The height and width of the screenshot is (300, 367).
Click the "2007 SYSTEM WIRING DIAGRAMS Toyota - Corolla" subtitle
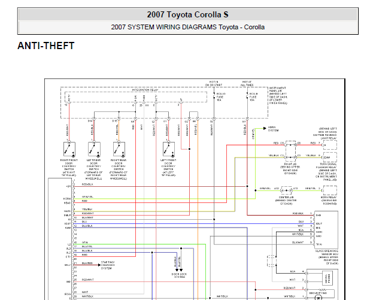tap(188, 27)
